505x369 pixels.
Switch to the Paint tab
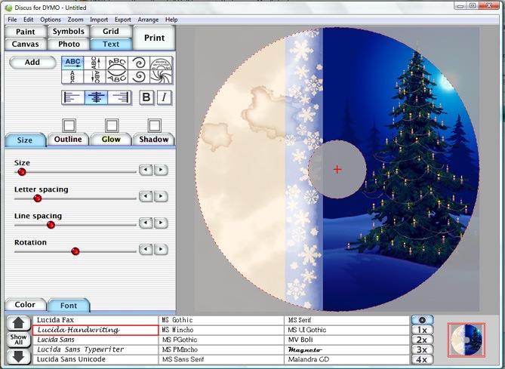[26, 32]
